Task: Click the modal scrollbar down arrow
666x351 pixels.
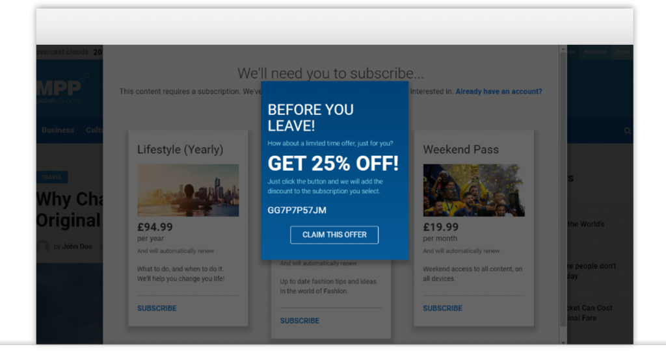Action: 563,341
